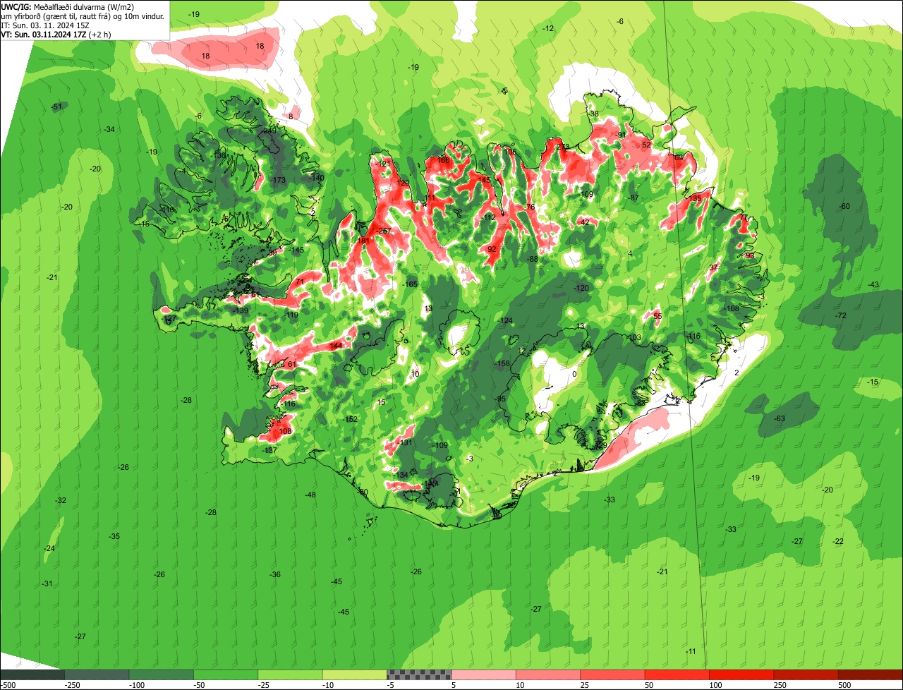Click the '55' value on the map
Screen dimensions: 903x690
[657, 316]
